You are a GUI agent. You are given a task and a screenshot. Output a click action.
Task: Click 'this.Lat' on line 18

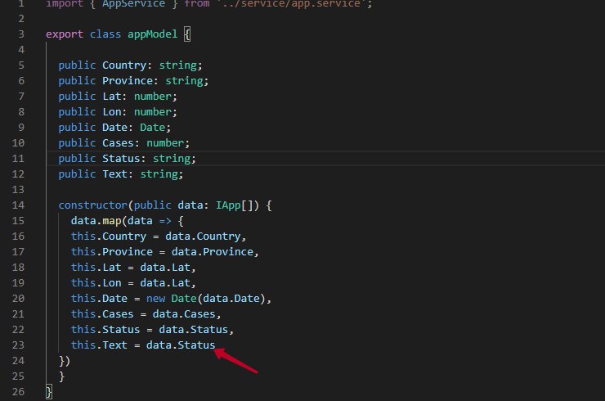96,268
